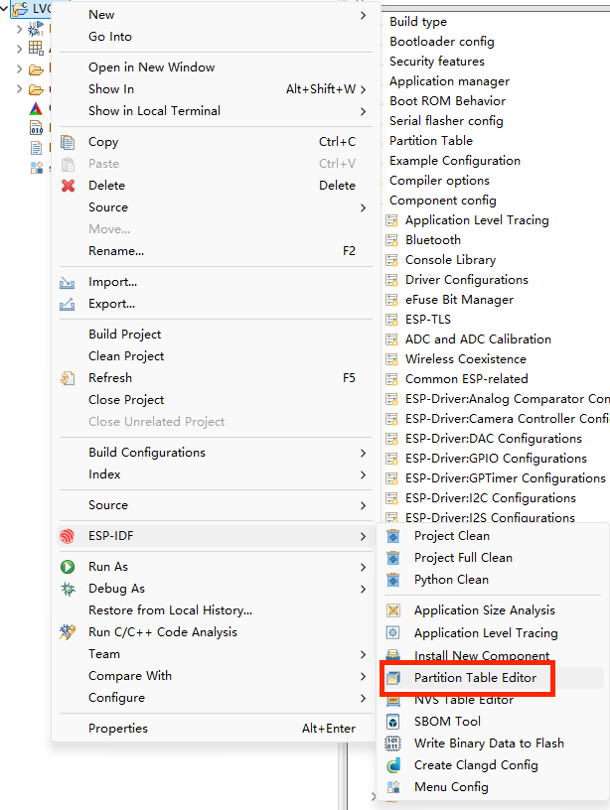
Task: Expand the New submenu arrow
Action: 363,16
